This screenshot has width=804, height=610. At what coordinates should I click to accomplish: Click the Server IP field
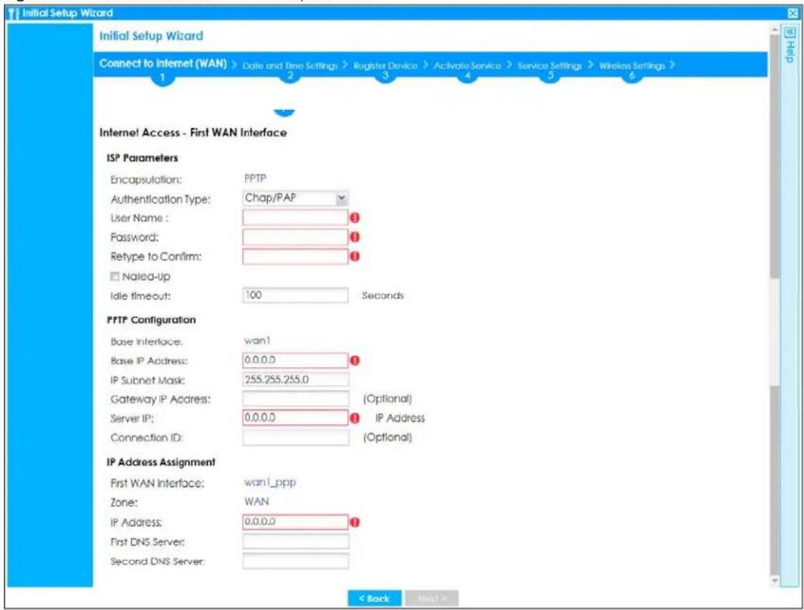[296, 418]
